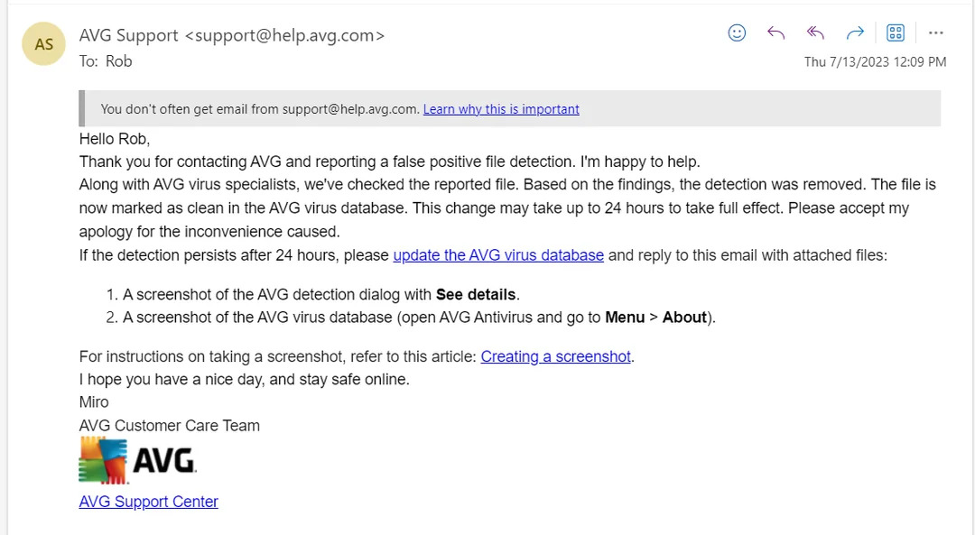This screenshot has height=535, width=975.
Task: Open the AVG Support Center link
Action: tap(149, 502)
